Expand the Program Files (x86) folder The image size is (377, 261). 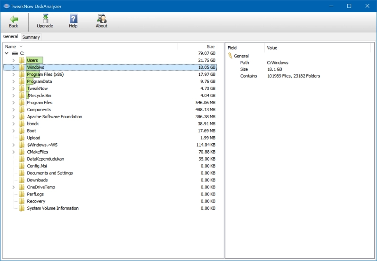14,74
